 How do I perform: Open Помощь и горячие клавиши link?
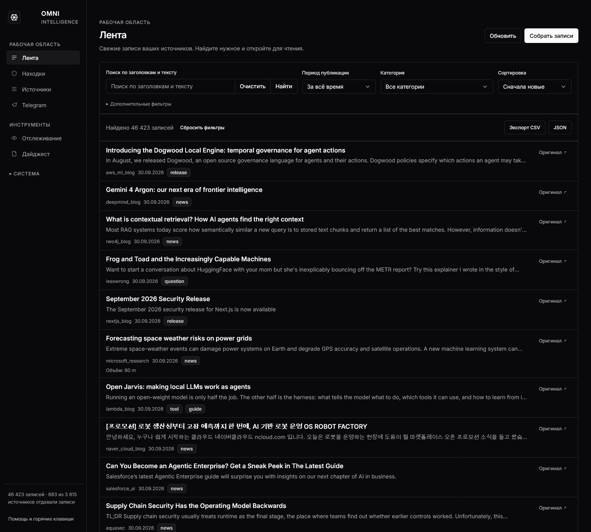(x=41, y=519)
